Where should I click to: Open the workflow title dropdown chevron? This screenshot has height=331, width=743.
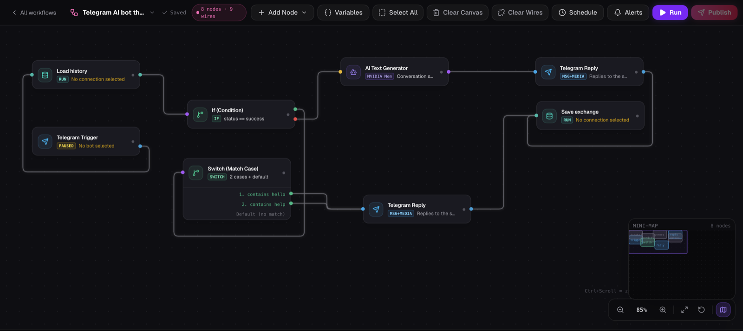tap(152, 13)
